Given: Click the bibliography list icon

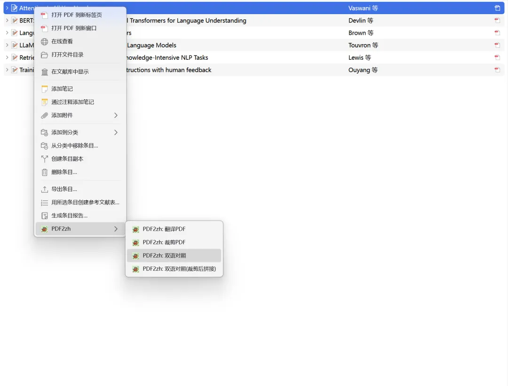Looking at the screenshot, I should click(44, 203).
